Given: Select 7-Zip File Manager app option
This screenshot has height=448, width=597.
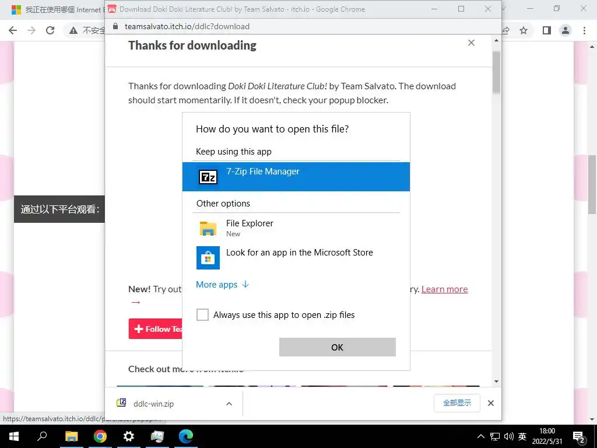Looking at the screenshot, I should click(x=296, y=177).
